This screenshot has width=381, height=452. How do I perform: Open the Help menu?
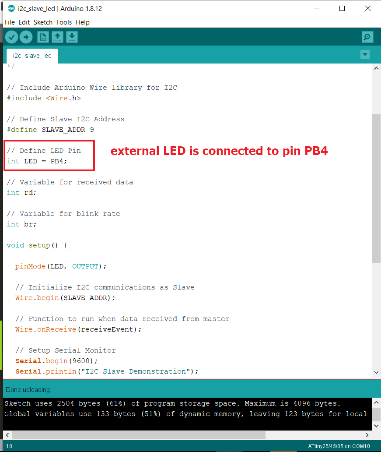83,22
